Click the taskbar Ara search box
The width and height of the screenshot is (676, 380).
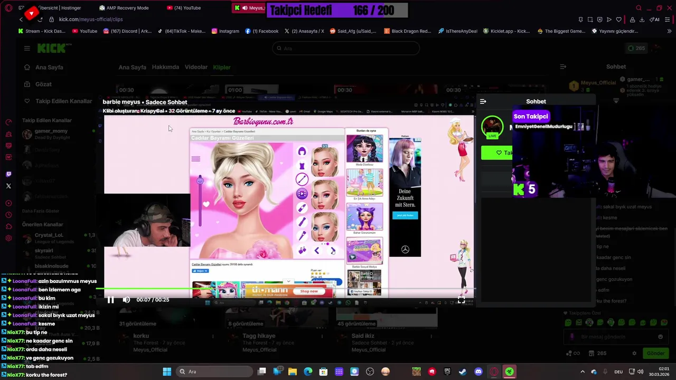(x=214, y=372)
